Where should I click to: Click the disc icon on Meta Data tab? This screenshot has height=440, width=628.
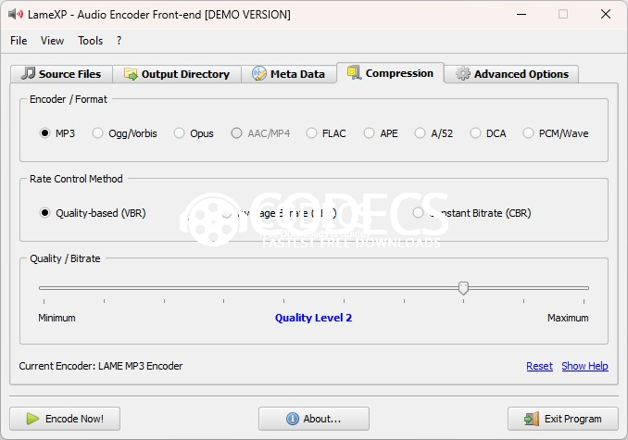[x=259, y=74]
